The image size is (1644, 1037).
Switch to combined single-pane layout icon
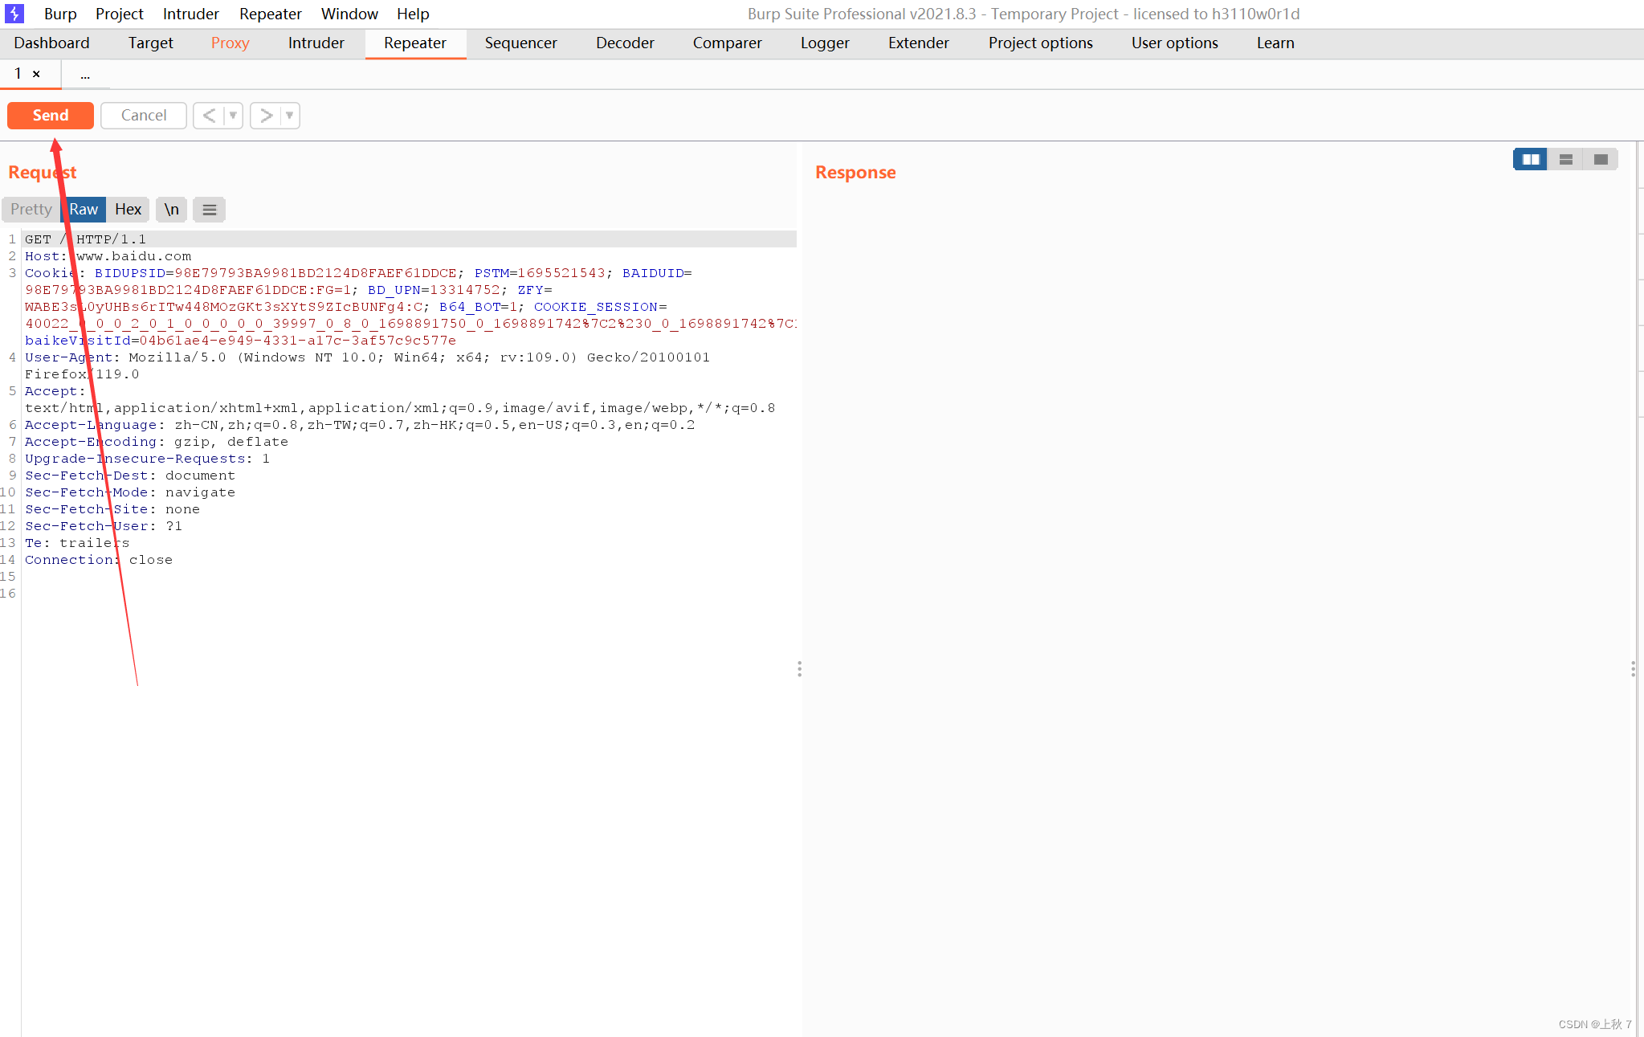tap(1600, 159)
